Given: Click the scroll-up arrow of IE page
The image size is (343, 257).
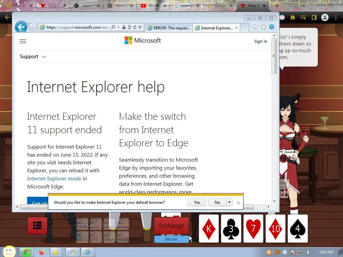Looking at the screenshot, I should pyautogui.click(x=274, y=35).
